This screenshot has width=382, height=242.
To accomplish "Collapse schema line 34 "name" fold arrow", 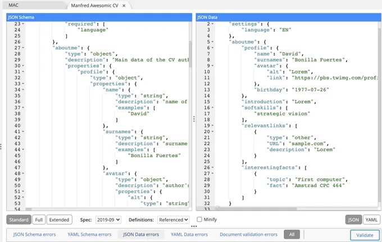I will (23, 90).
